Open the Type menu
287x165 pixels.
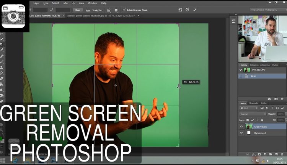click(x=46, y=3)
